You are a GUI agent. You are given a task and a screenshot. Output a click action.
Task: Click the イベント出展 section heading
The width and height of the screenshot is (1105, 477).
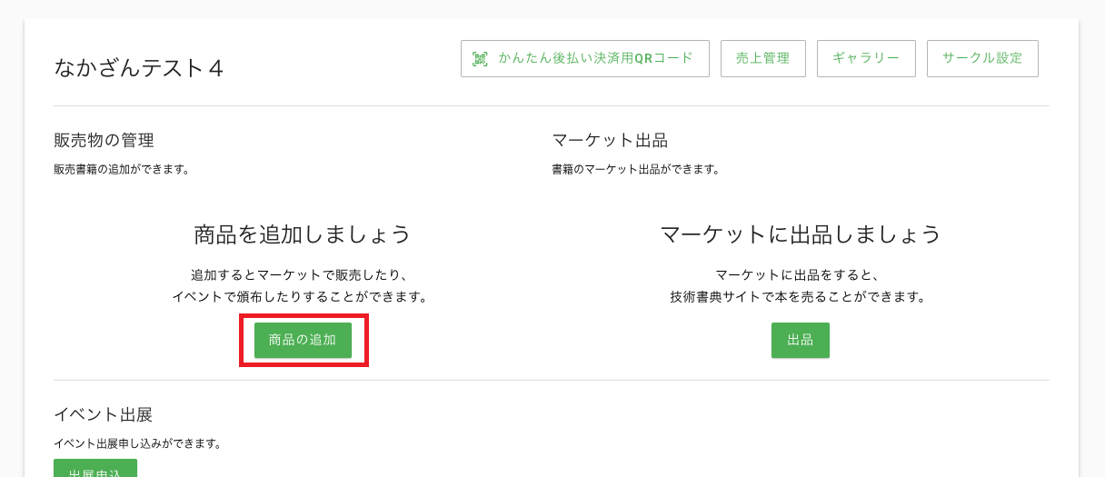click(x=103, y=415)
